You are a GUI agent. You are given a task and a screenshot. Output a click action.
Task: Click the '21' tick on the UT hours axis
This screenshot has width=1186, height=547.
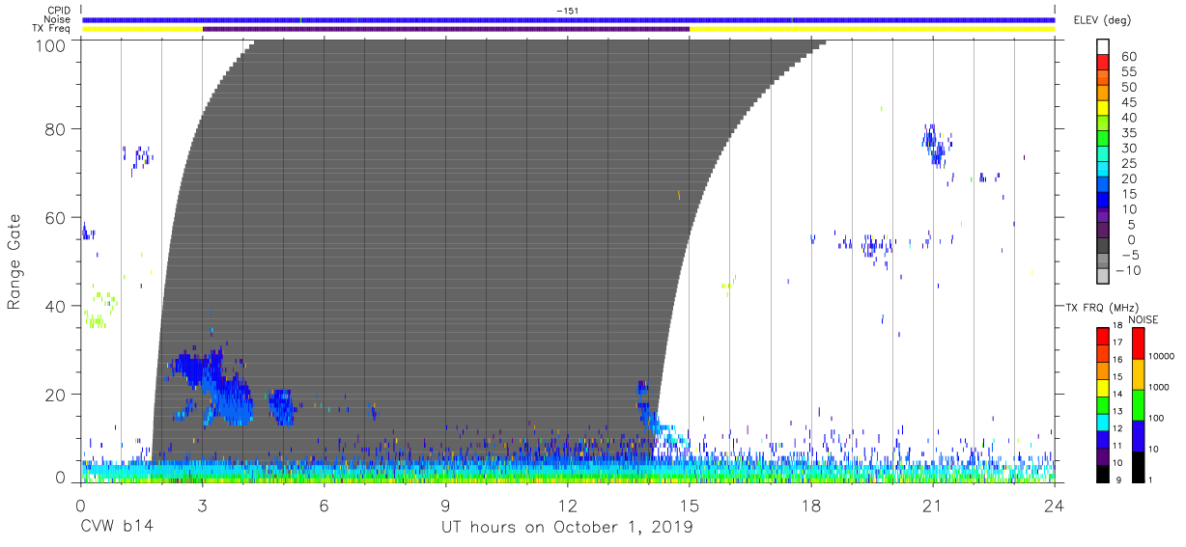[x=933, y=506]
